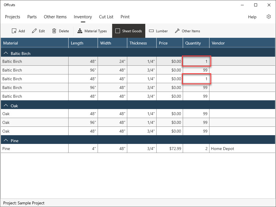Open Material Types stacked blocks icon
The height and width of the screenshot is (207, 276).
[x=80, y=31]
